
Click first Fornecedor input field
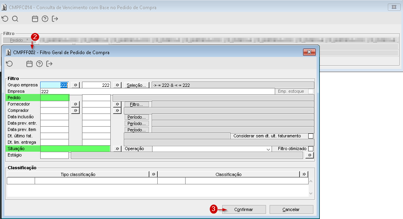pyautogui.click(x=55, y=104)
